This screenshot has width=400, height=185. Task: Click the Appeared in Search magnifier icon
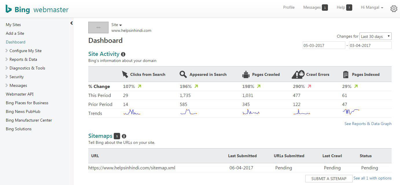click(x=183, y=74)
